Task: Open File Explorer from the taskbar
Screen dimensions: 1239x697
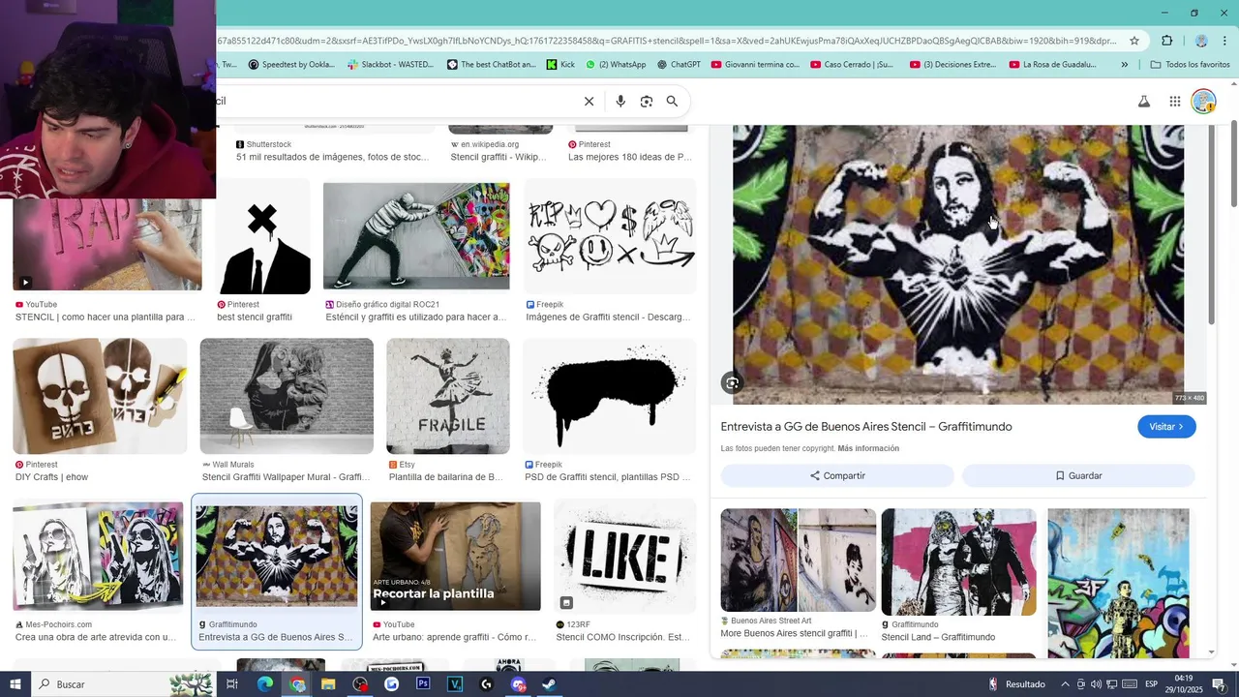Action: [328, 684]
